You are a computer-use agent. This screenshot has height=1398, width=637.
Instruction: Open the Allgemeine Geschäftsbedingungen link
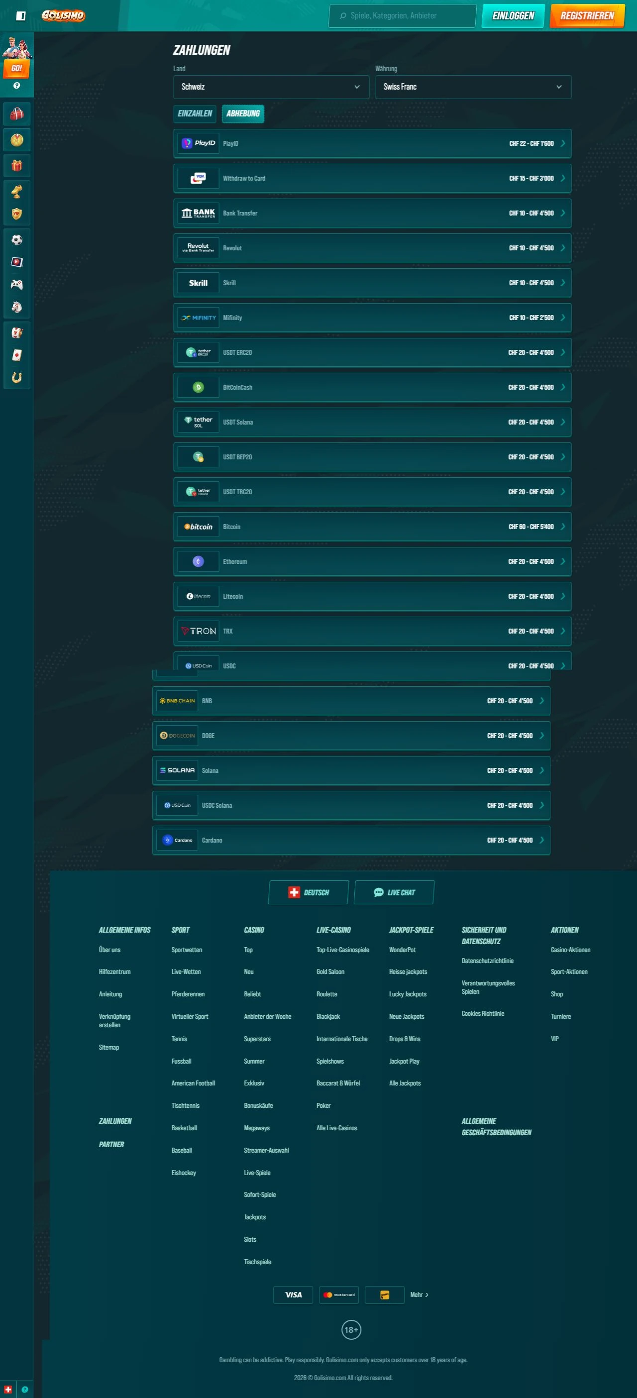click(x=496, y=1127)
